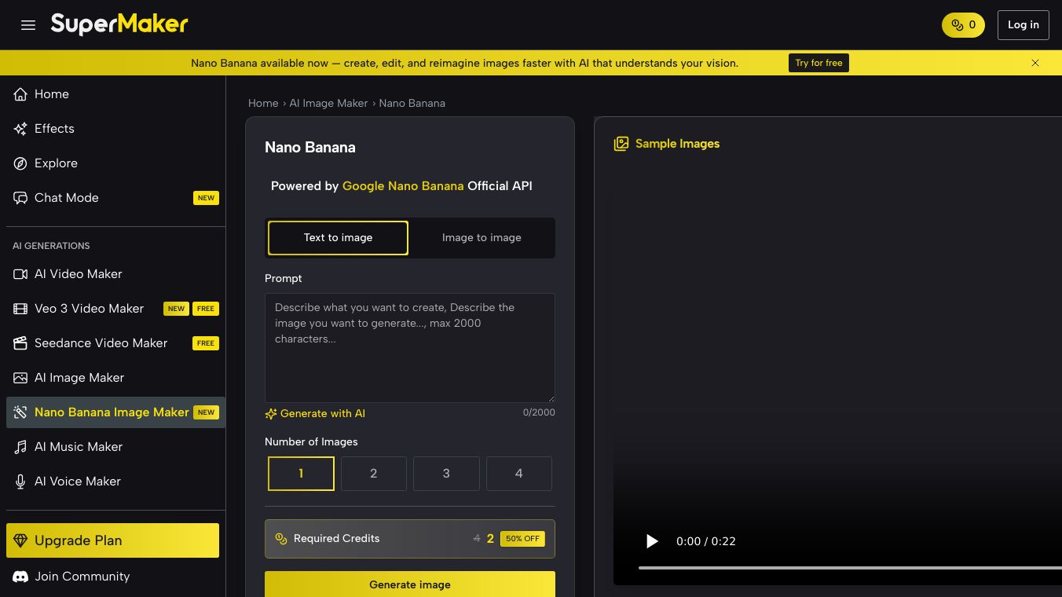This screenshot has width=1062, height=597.
Task: Choose 4 images to generate
Action: (518, 473)
